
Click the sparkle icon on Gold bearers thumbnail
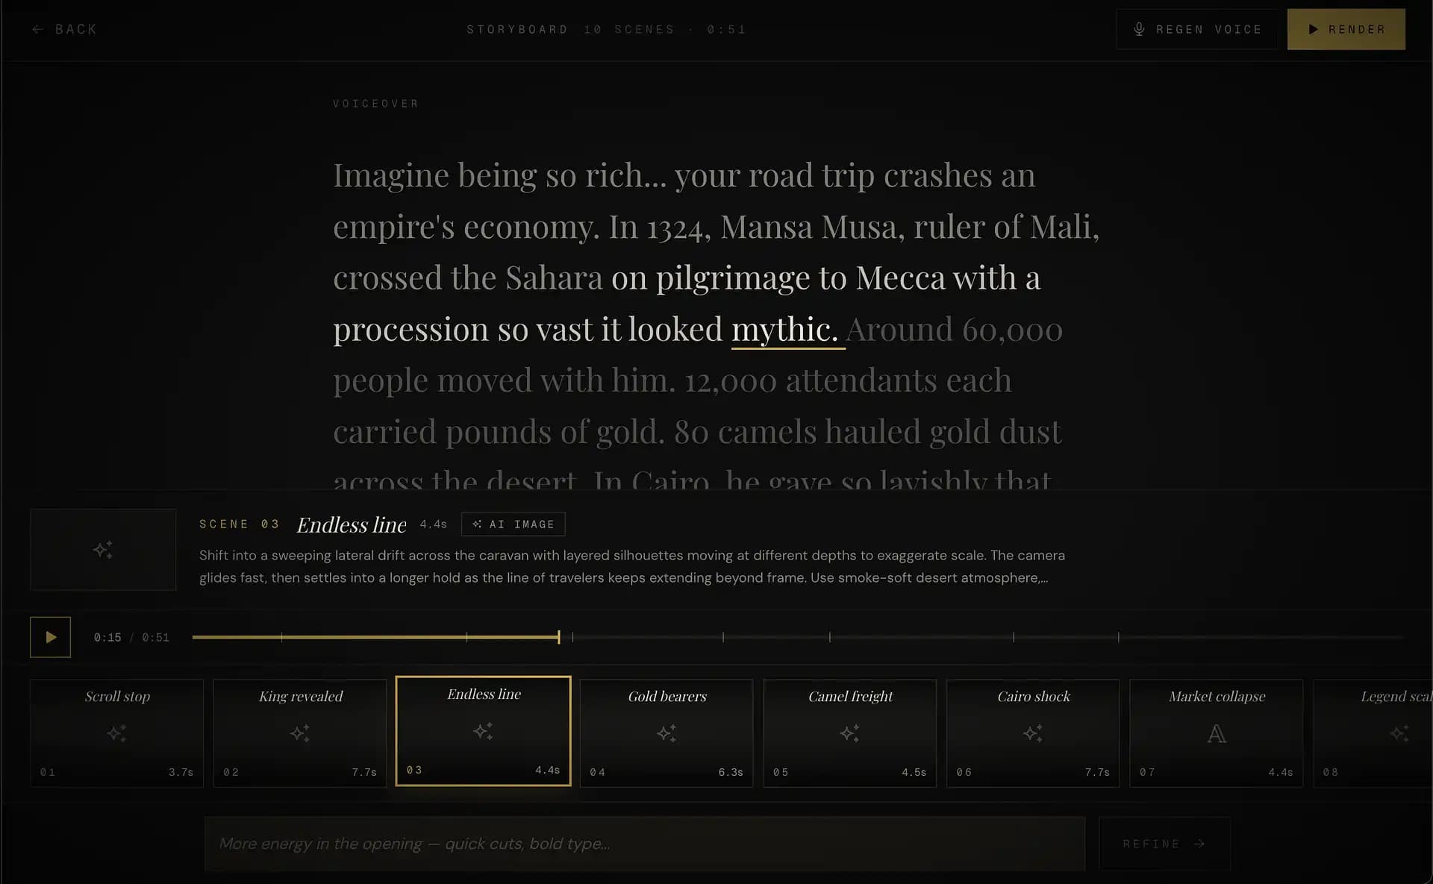tap(666, 733)
